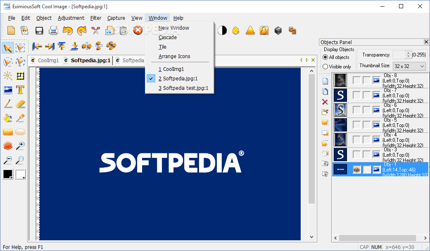Click New Window in Window menu
430x251 pixels.
coord(173,28)
